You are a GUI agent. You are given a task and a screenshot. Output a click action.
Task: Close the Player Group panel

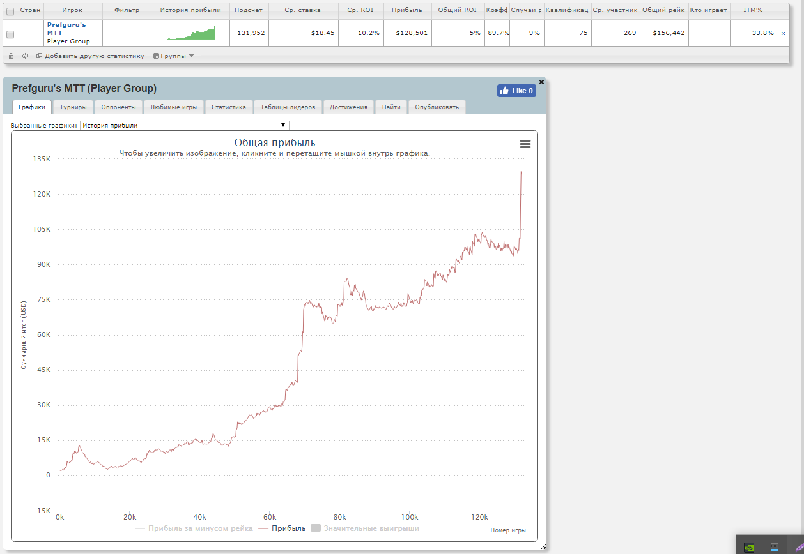pyautogui.click(x=542, y=82)
